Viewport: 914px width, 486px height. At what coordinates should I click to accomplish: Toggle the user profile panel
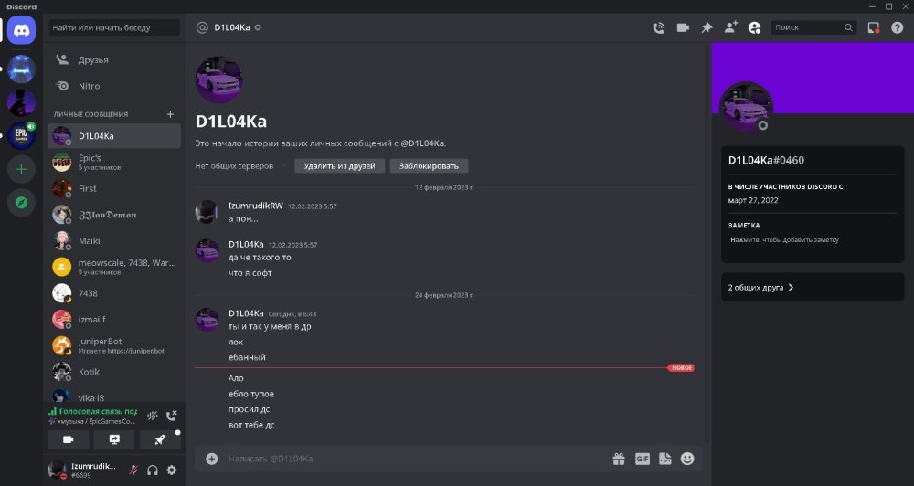coord(754,27)
